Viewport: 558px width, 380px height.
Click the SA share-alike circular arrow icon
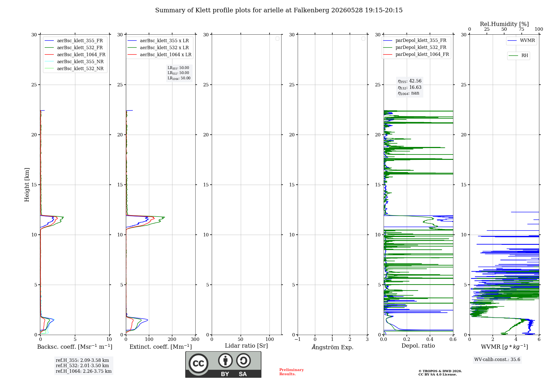(243, 360)
